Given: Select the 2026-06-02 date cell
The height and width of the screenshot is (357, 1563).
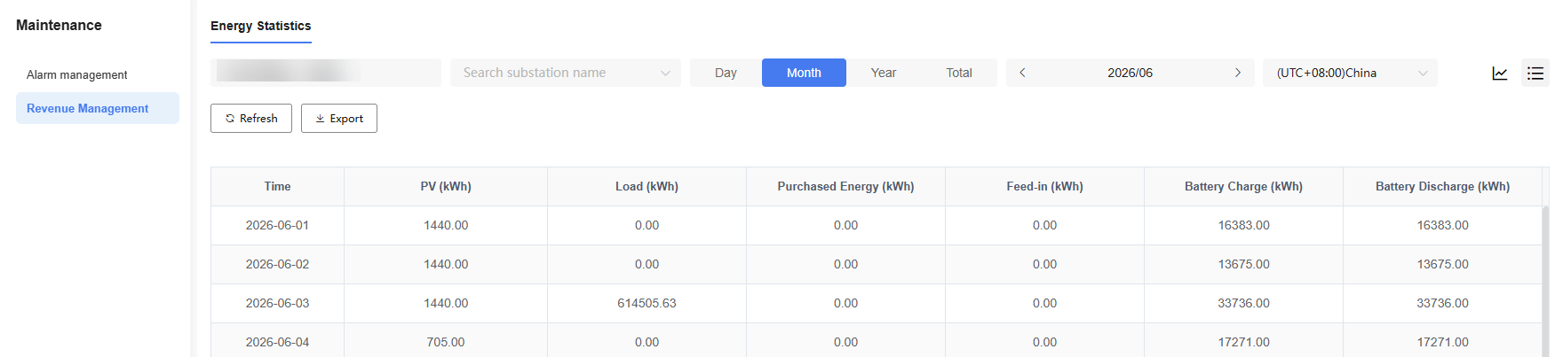Looking at the screenshot, I should tap(277, 264).
